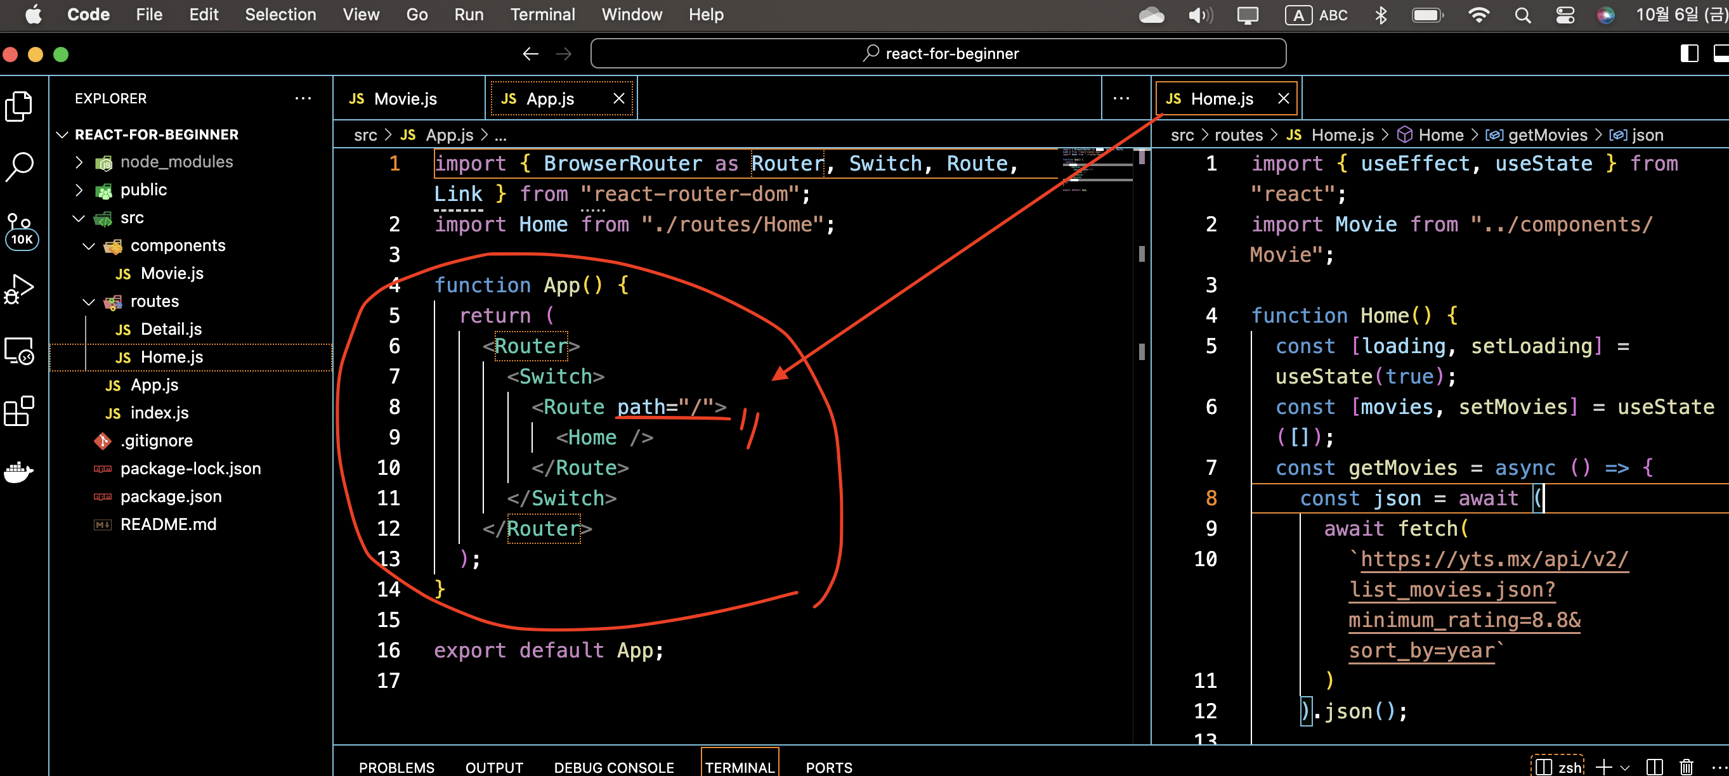This screenshot has width=1729, height=776.
Task: Click the Go Back arrow
Action: pos(530,54)
